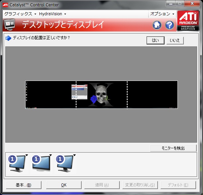Viewport: 203px width, 195px height.
Task: Expand the first monitor's dropdown triangle
Action: coord(26,155)
